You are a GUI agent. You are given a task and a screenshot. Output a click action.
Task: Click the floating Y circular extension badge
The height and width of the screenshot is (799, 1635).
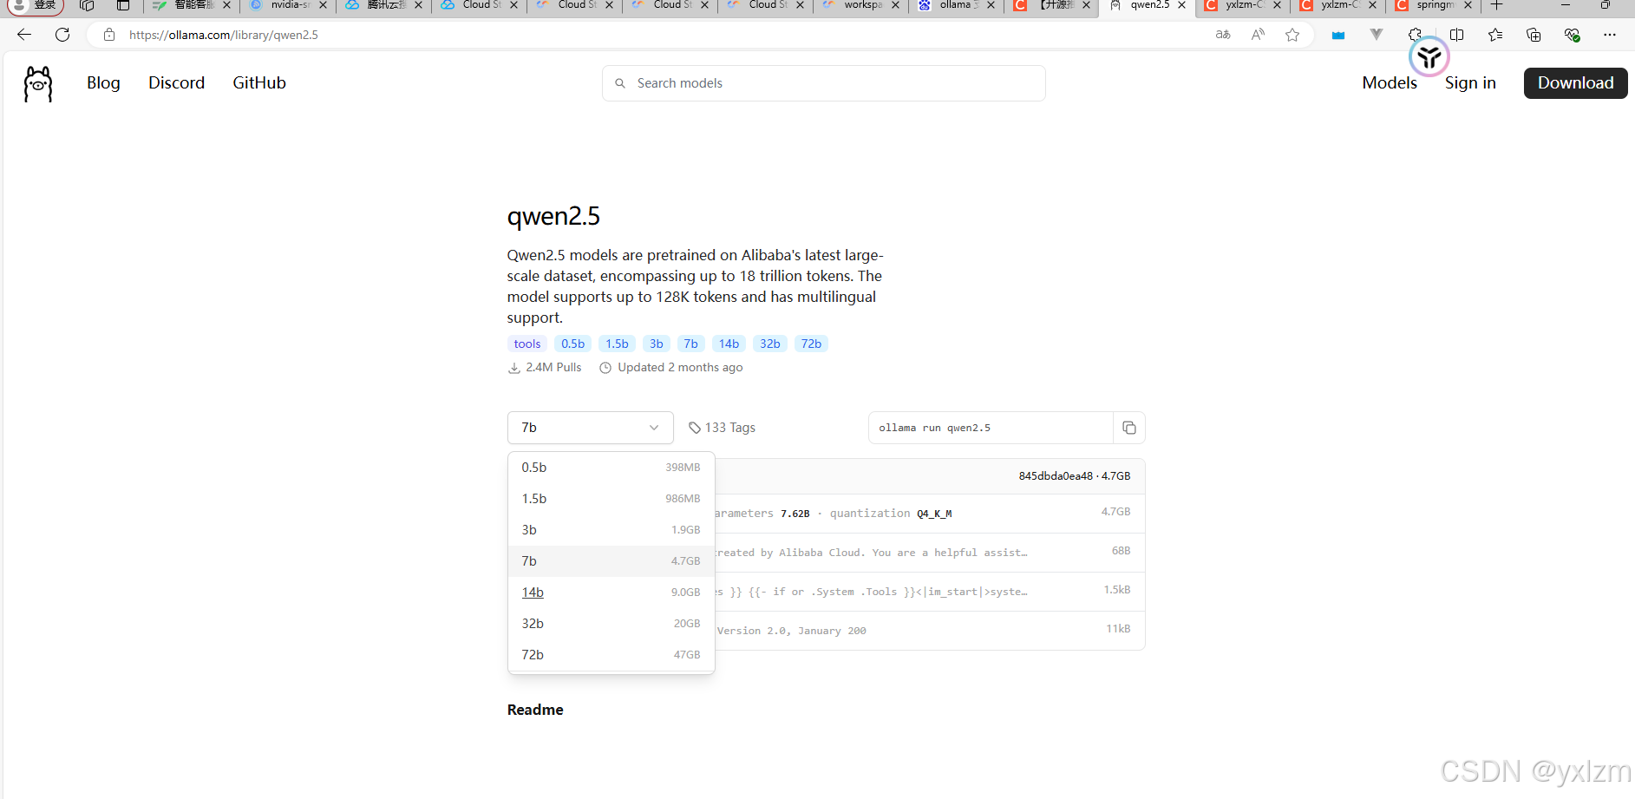[1429, 57]
